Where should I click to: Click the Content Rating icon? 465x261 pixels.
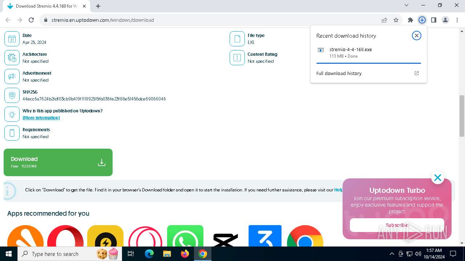(x=237, y=58)
